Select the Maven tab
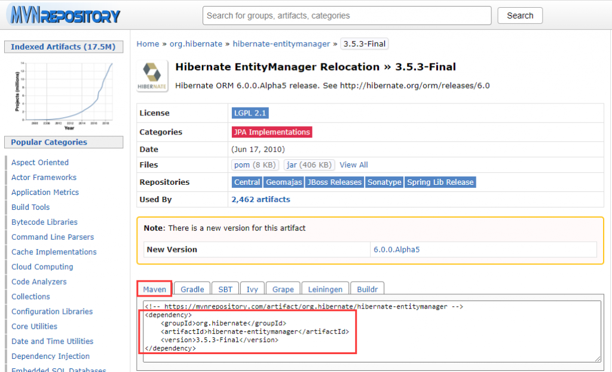 point(155,289)
